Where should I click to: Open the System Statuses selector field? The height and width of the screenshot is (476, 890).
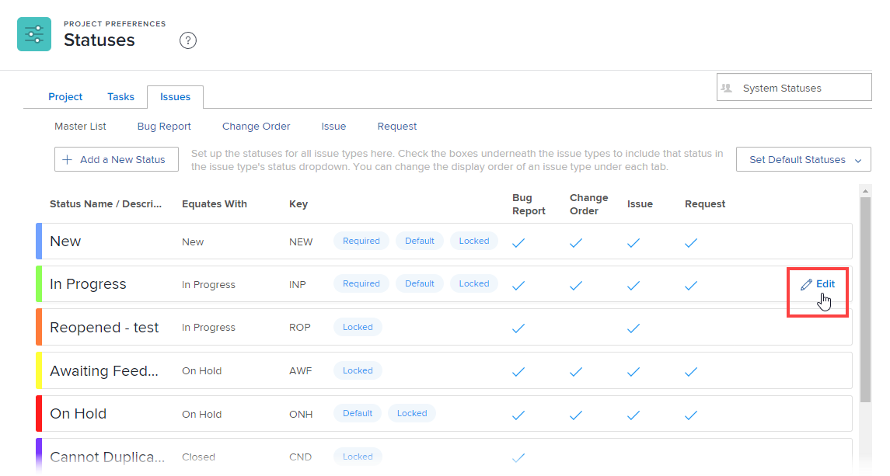794,88
